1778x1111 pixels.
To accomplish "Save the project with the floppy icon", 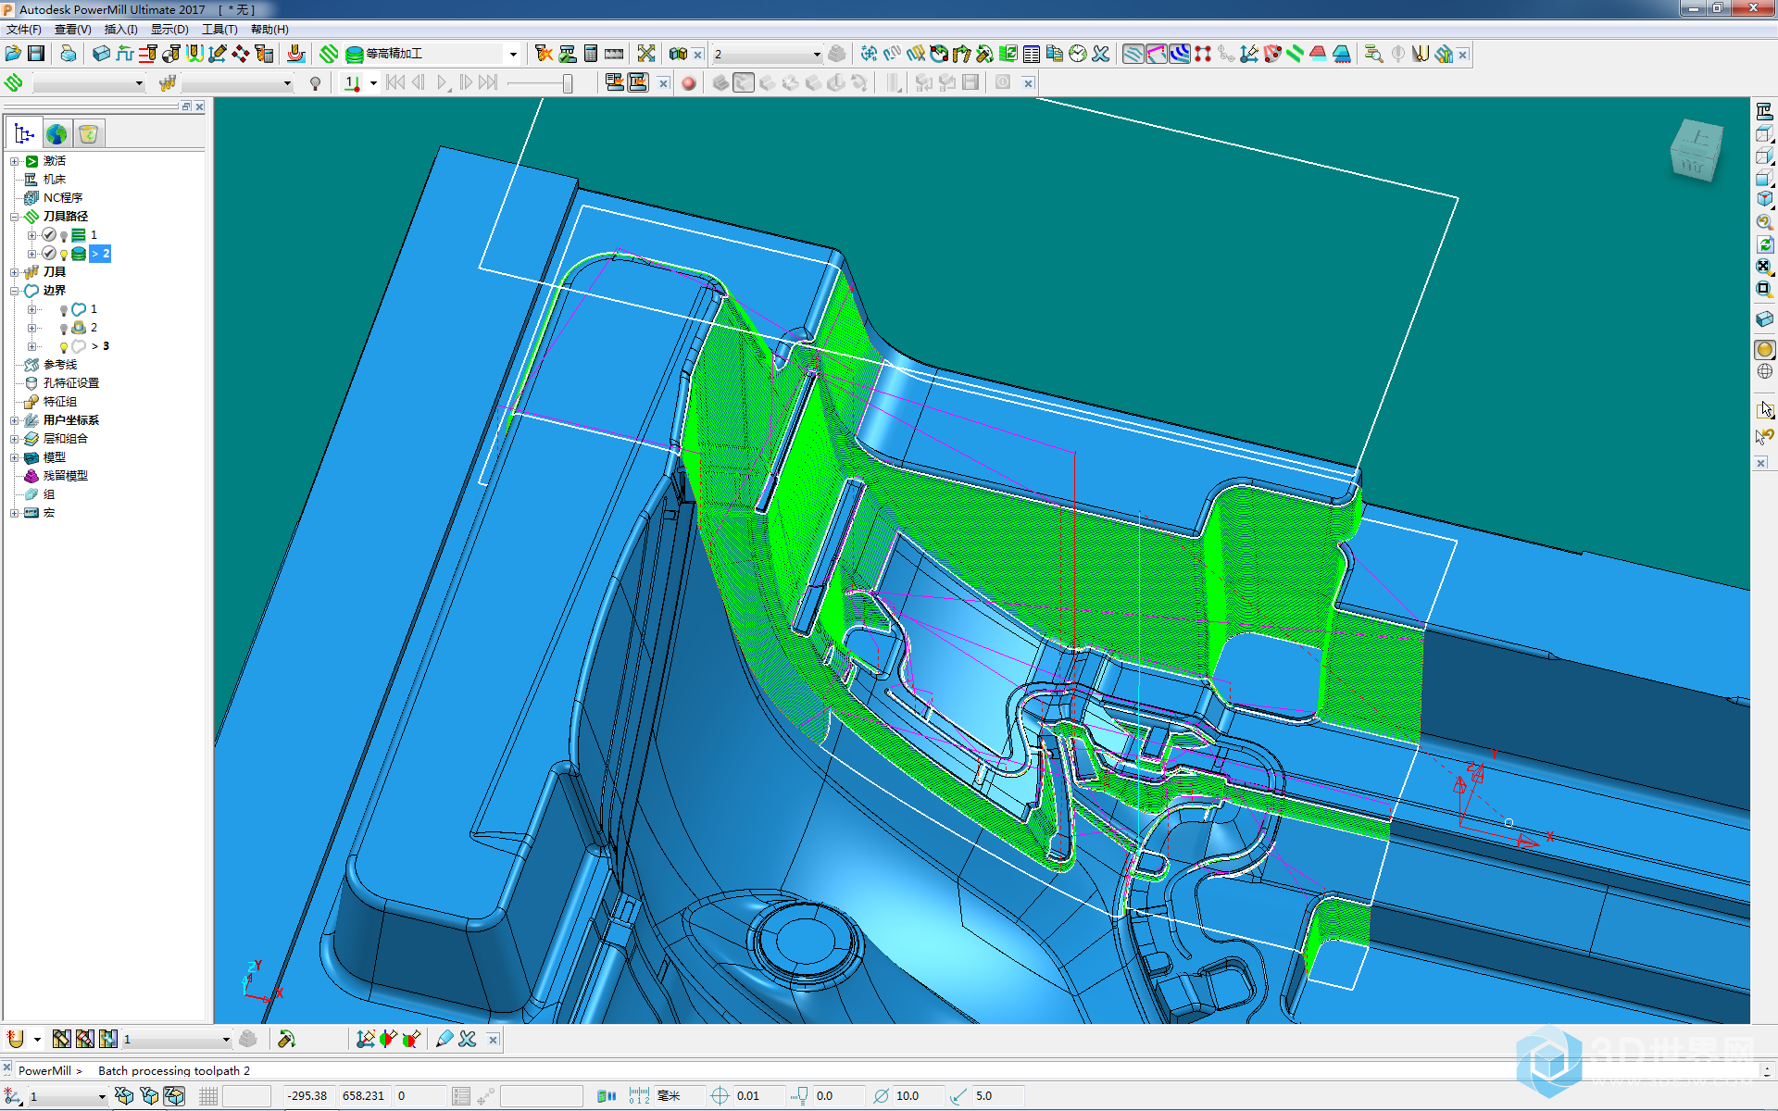I will (x=36, y=54).
